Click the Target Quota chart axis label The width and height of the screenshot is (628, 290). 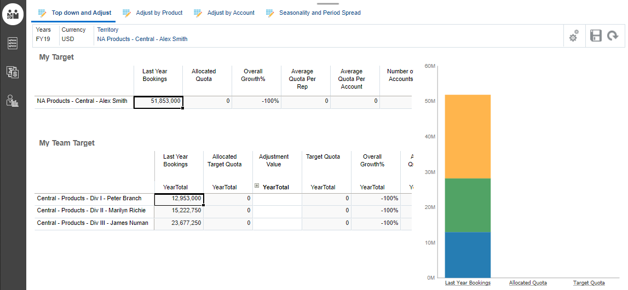(x=589, y=283)
